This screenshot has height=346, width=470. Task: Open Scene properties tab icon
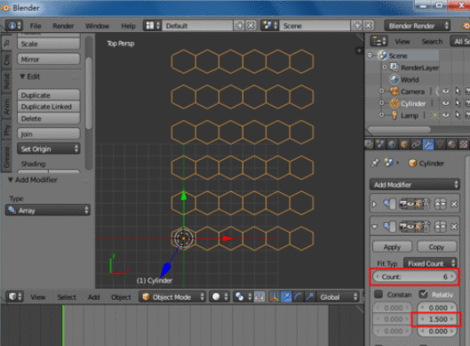coord(380,145)
